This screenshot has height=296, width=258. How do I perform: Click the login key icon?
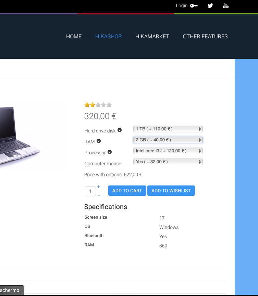tap(194, 6)
